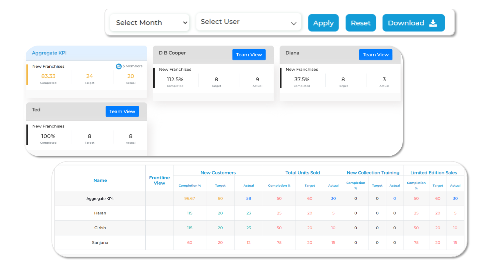The height and width of the screenshot is (278, 494).
Task: Click the Apply button
Action: (323, 23)
